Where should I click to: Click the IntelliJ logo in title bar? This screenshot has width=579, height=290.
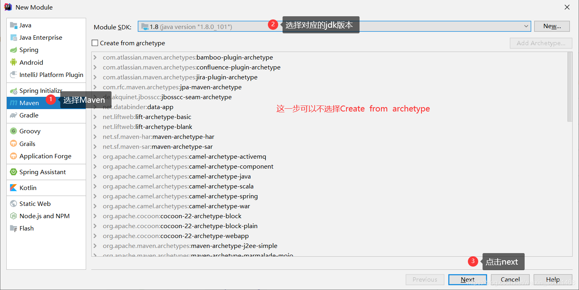(x=8, y=7)
